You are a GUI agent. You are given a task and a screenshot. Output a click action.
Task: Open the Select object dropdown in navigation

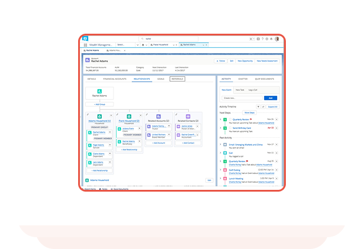(138, 45)
